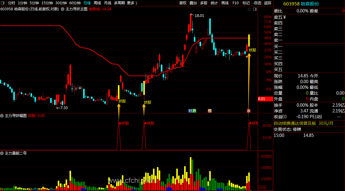The width and height of the screenshot is (345, 191).
Task: Open the 统计 statistics tool
Action: point(214,3)
